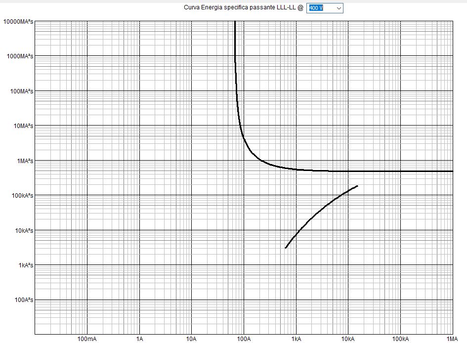Click the Curva Energia specifica passante label
Viewport: 467px width, 343px height.
click(x=243, y=7)
